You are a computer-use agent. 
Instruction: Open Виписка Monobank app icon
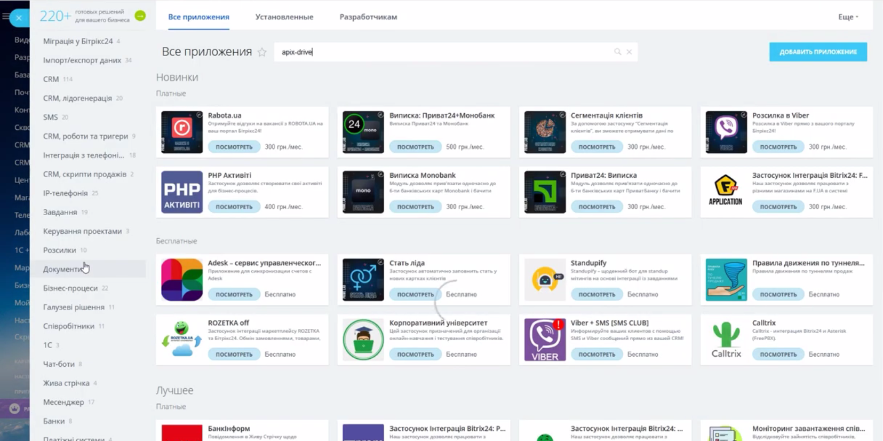coord(363,192)
